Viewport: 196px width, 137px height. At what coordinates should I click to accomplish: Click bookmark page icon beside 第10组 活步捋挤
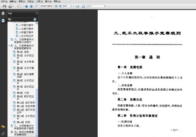tap(14, 102)
